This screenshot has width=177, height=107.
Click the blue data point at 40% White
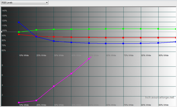point(71,42)
